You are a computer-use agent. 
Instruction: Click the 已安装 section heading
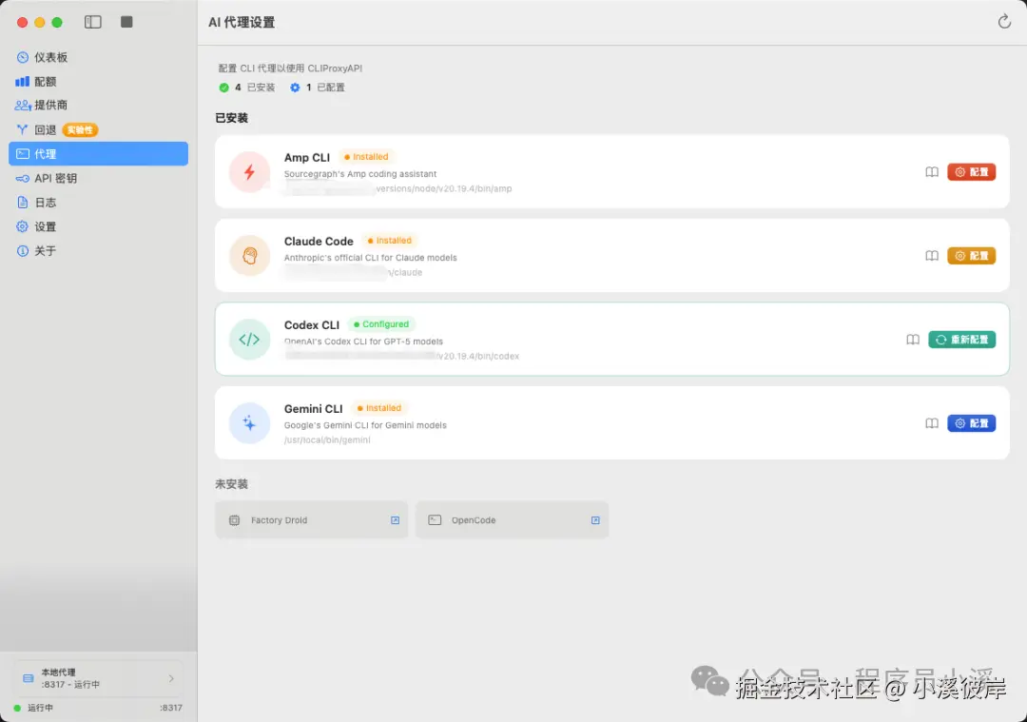pos(232,118)
